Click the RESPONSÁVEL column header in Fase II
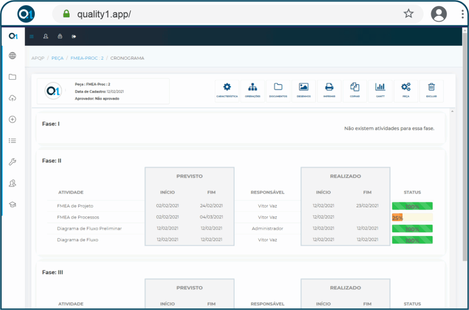Screen dimensions: 469x310 (x=267, y=192)
